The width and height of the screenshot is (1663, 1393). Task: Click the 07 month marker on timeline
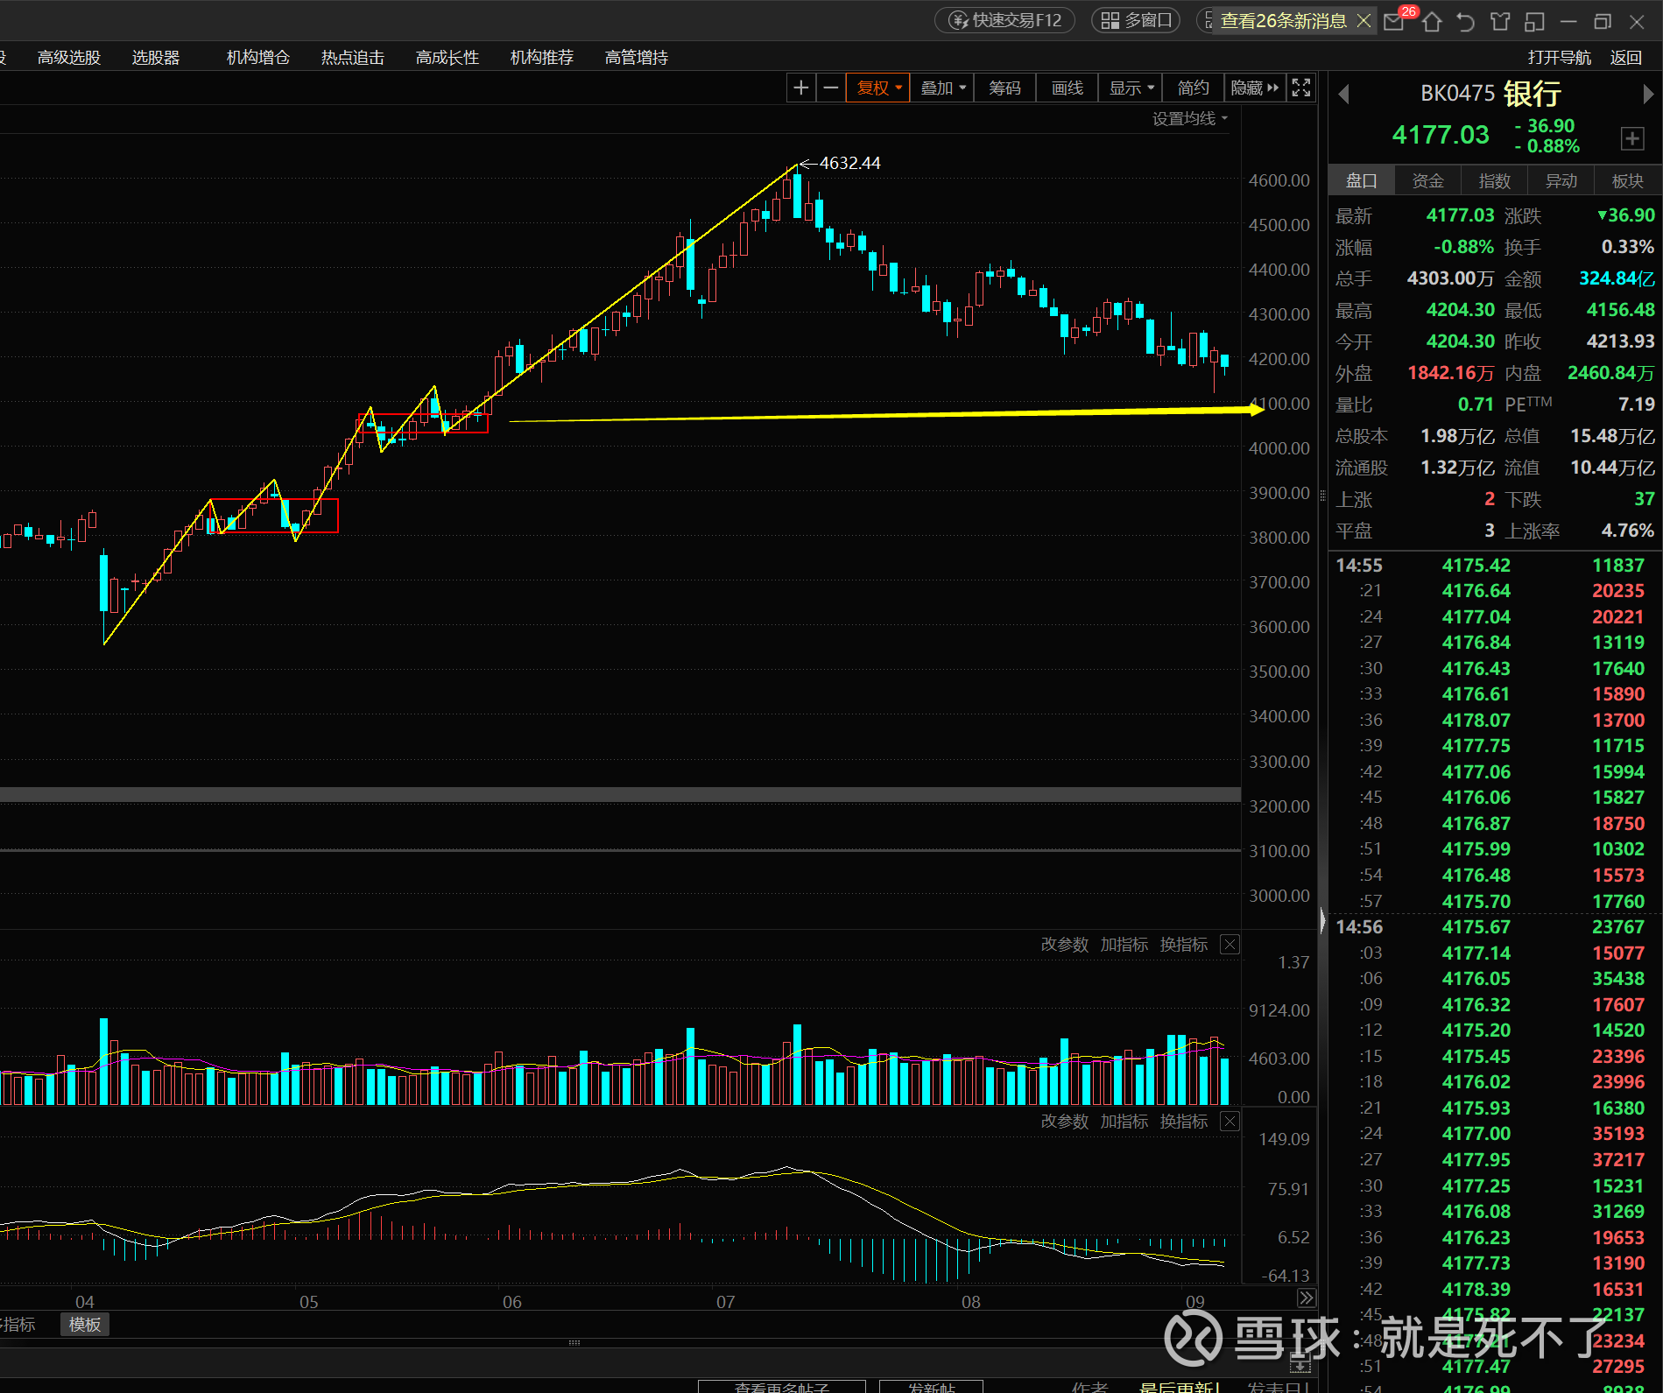(725, 1302)
